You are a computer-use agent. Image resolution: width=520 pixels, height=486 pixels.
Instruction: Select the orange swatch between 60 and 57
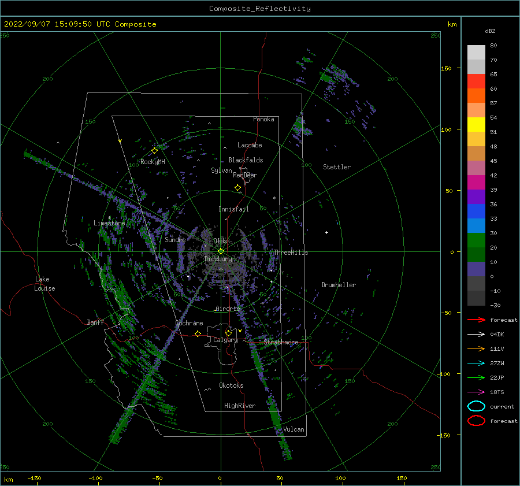pos(476,95)
